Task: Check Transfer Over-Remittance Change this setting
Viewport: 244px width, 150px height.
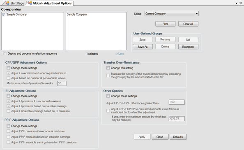Action: tap(108, 68)
